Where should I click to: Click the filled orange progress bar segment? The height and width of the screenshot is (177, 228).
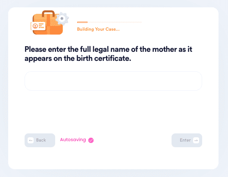pyautogui.click(x=82, y=22)
